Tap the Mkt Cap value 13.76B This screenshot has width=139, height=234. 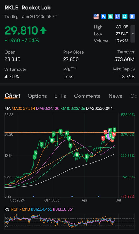click(127, 77)
